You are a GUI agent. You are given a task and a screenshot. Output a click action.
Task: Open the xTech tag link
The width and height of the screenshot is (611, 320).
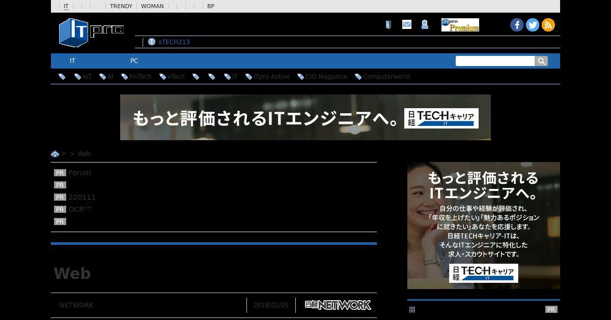click(176, 77)
